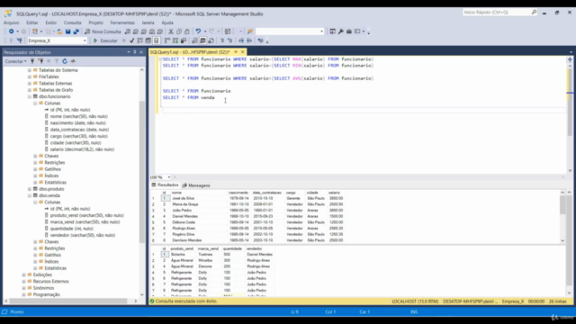This screenshot has width=576, height=324.
Task: Expand the Exibições folder
Action: (x=24, y=274)
